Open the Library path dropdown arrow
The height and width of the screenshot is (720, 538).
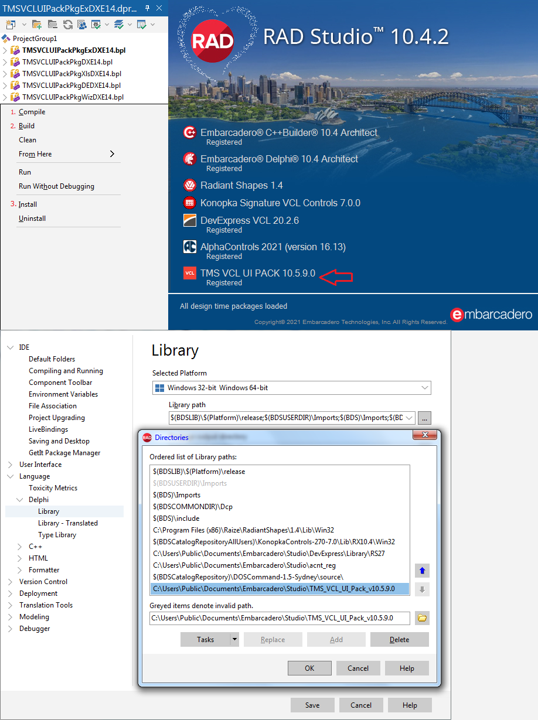(408, 418)
